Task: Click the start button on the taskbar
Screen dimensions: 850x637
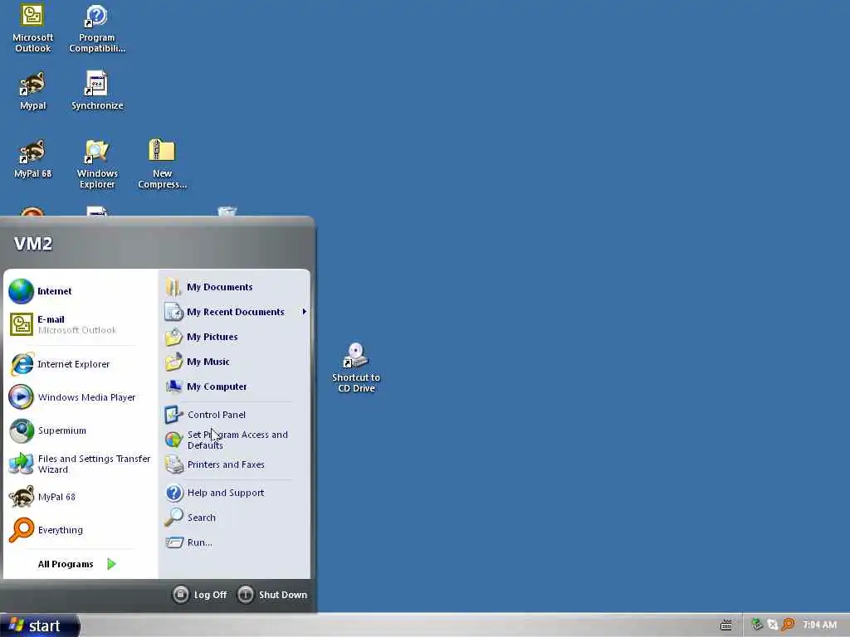Action: tap(39, 625)
